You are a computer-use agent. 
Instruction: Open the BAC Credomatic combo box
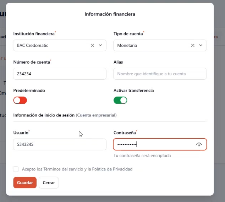[x=60, y=45]
